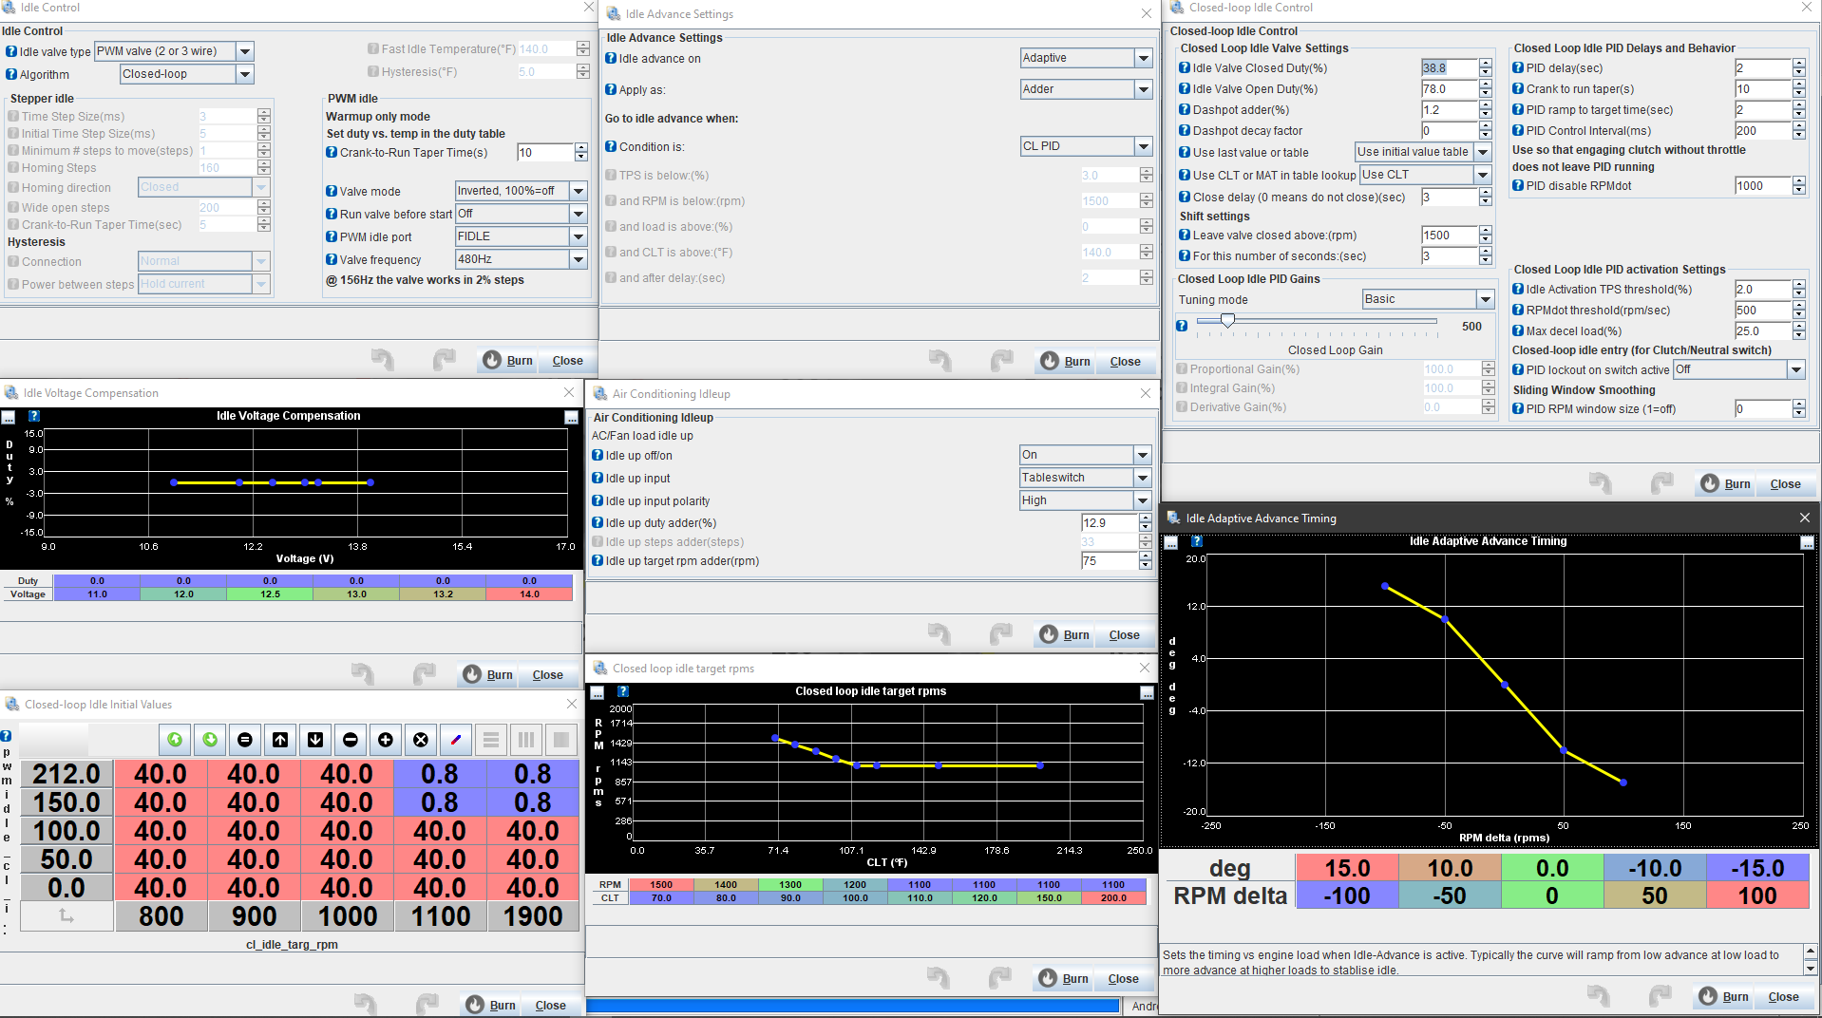The width and height of the screenshot is (1822, 1018).
Task: Click the Idle up duty adder input field
Action: click(x=1108, y=523)
